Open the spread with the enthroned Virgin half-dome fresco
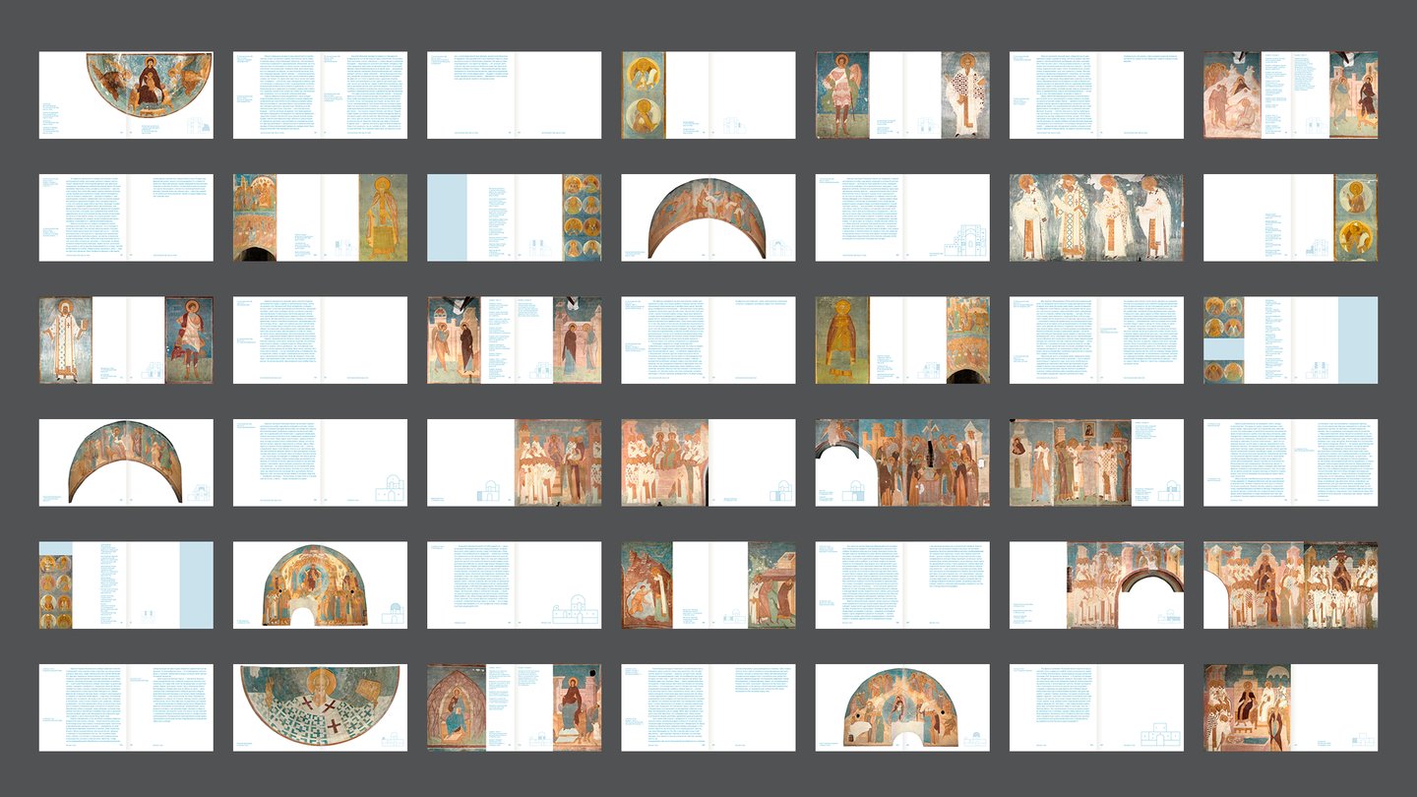This screenshot has height=797, width=1417. (x=126, y=94)
